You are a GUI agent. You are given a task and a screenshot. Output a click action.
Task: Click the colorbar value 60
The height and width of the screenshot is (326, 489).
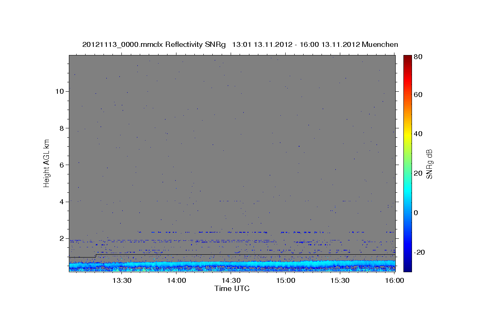pyautogui.click(x=419, y=95)
